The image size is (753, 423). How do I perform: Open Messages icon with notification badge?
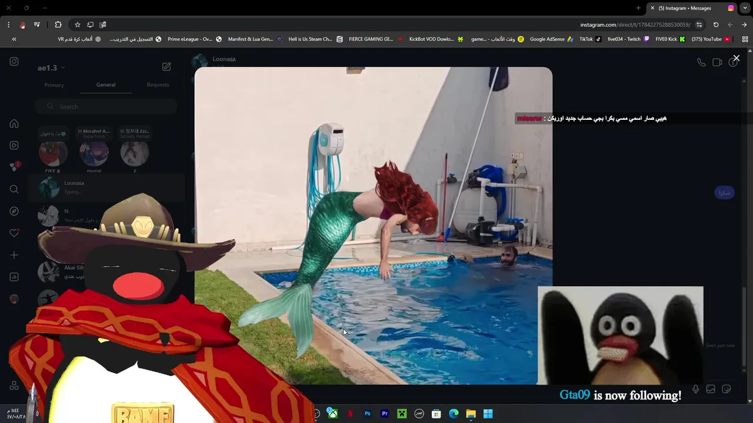coord(14,167)
